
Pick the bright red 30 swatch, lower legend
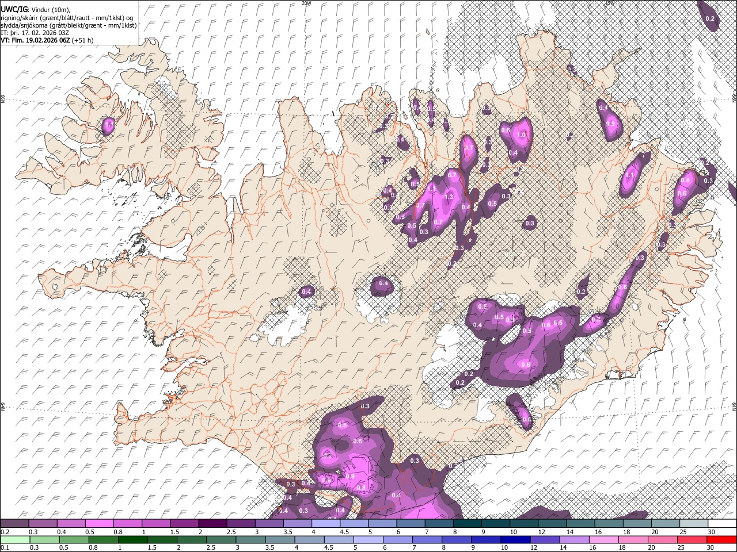point(721,539)
